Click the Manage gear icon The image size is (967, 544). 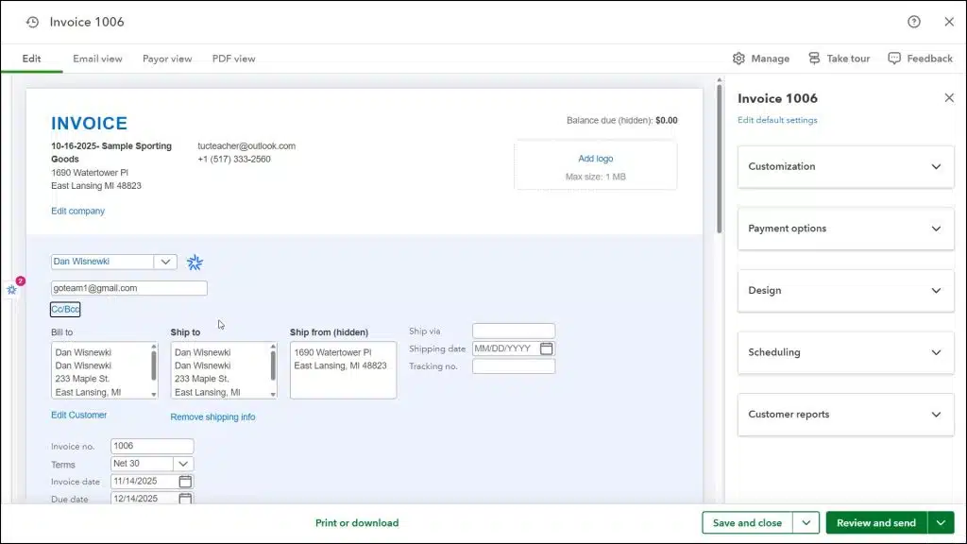coord(738,59)
